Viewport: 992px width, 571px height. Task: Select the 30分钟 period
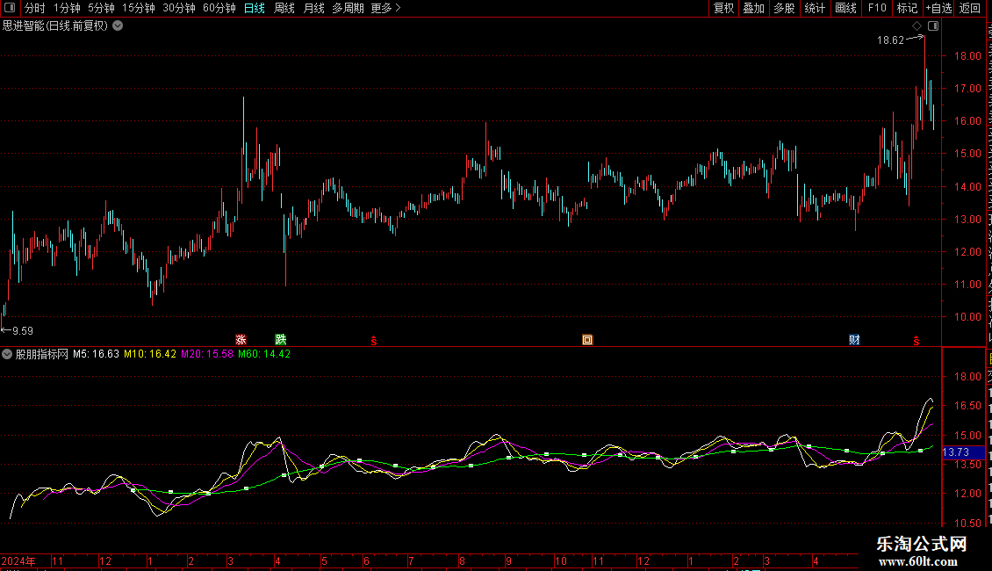pos(178,8)
